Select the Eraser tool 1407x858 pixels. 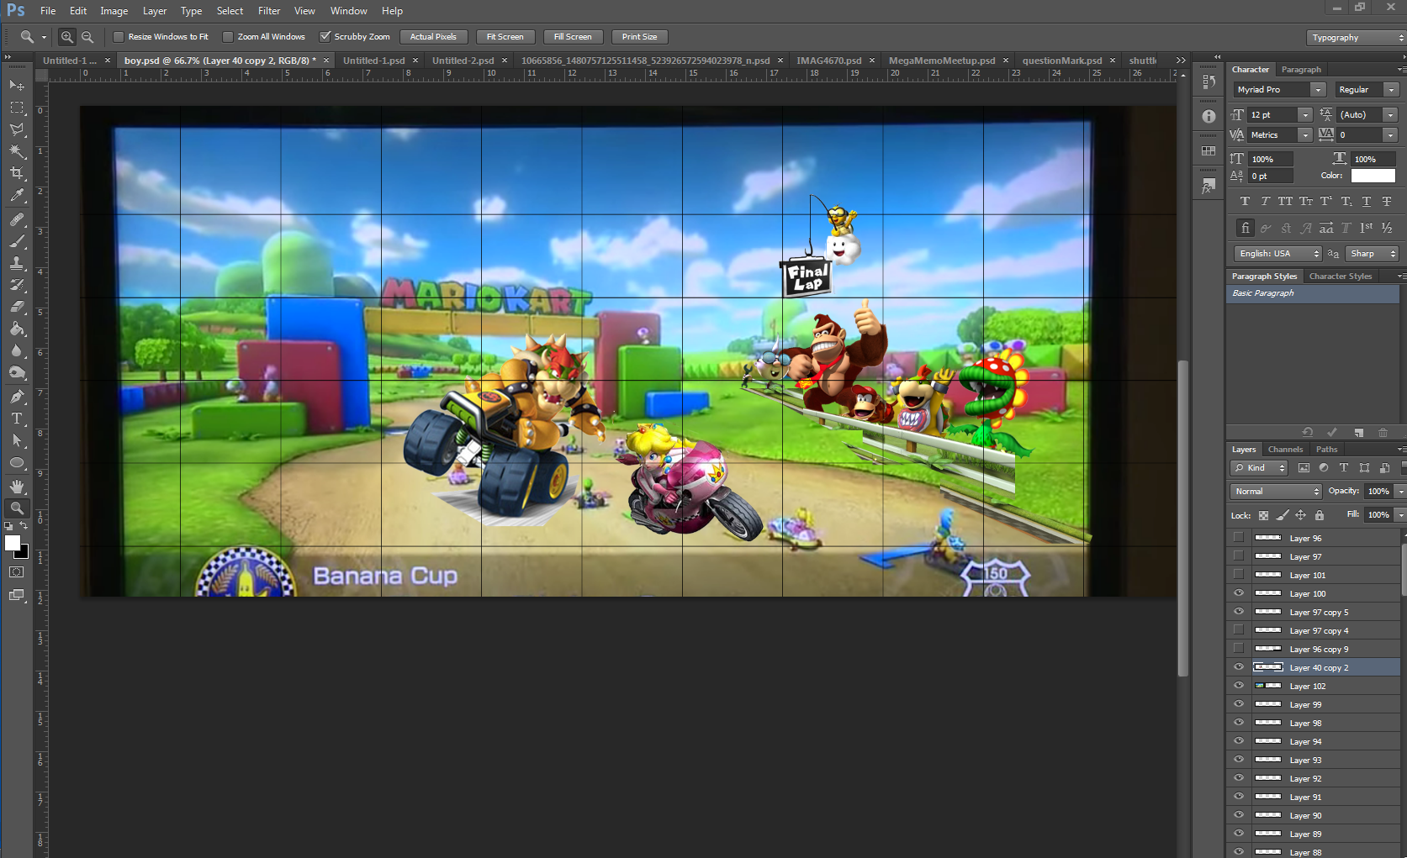pyautogui.click(x=17, y=307)
